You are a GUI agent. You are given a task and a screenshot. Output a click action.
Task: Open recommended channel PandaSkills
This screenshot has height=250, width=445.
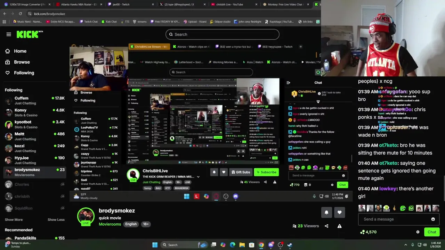click(35, 238)
